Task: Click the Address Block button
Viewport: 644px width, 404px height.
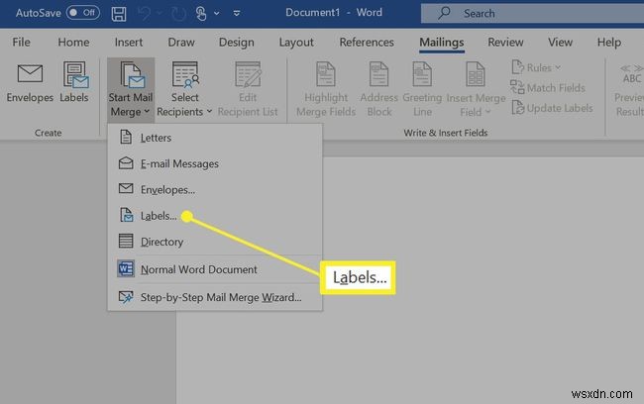Action: [378, 89]
